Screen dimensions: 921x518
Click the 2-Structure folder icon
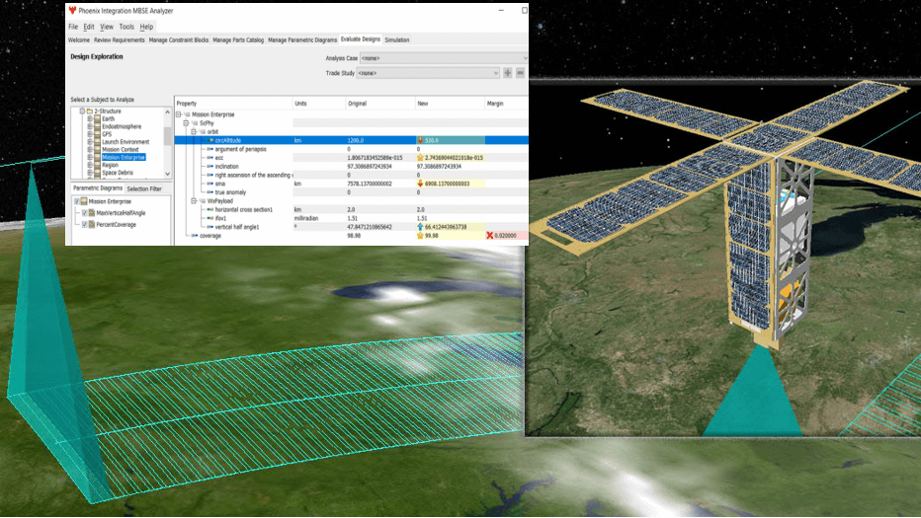(x=90, y=111)
